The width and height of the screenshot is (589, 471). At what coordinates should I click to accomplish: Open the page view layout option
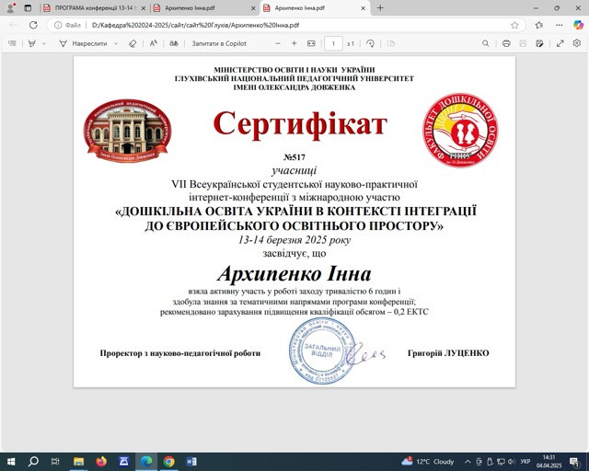(x=390, y=43)
